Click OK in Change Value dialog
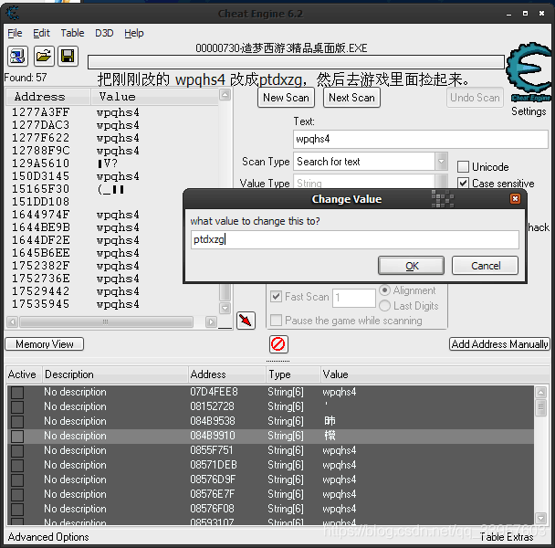Screen dimensions: 555x548 pyautogui.click(x=412, y=266)
